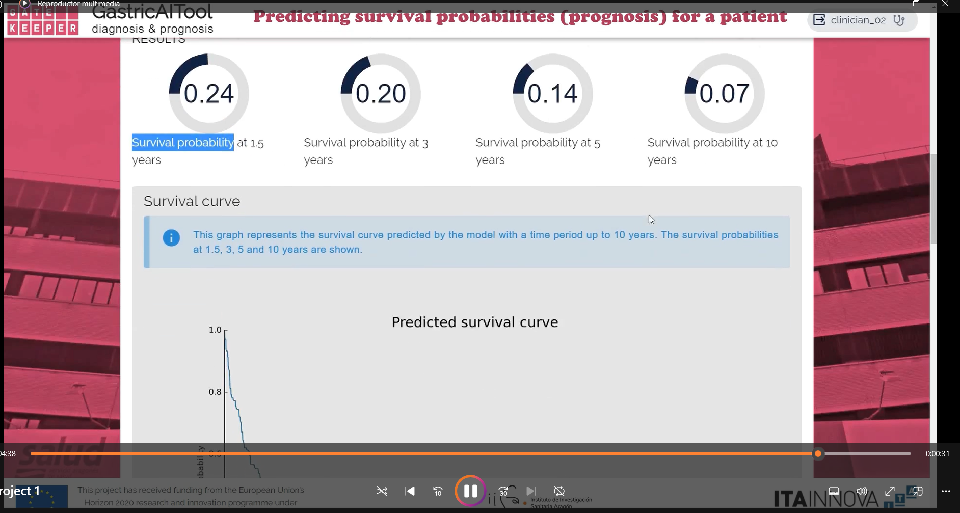Go to next track
Screen dimensions: 960x513
click(531, 491)
